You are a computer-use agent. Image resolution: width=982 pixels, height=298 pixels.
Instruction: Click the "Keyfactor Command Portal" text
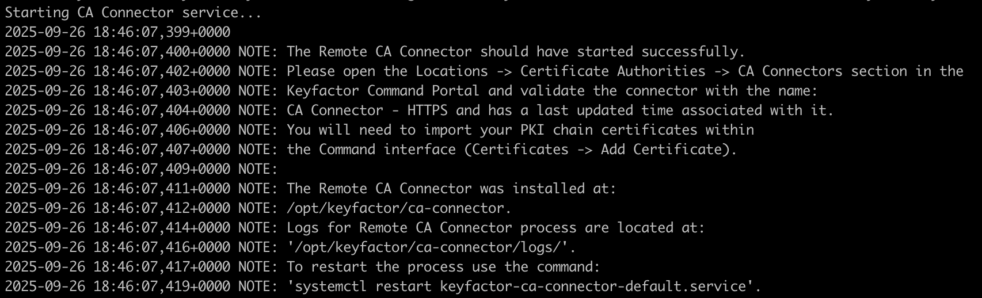(383, 91)
